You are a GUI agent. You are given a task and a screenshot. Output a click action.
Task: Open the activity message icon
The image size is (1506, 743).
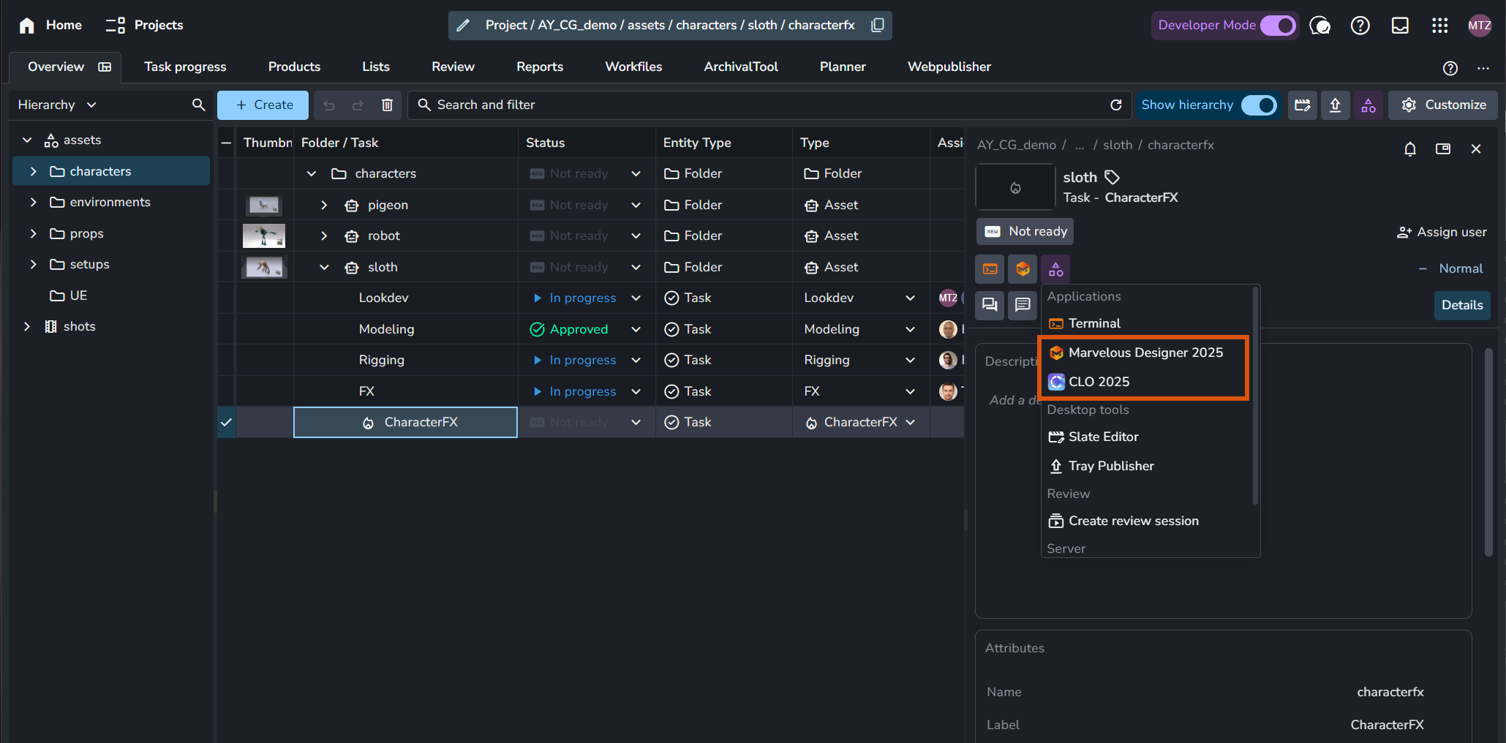pyautogui.click(x=1023, y=305)
